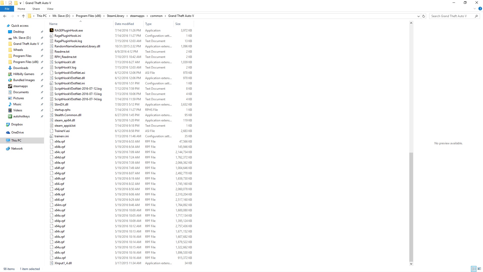This screenshot has width=483, height=272.
Task: Click the vertical scrollbar up arrow
Action: click(411, 23)
